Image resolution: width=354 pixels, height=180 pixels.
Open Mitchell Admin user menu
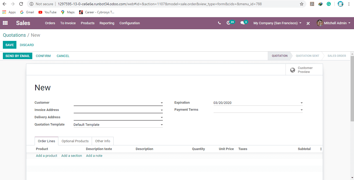[333, 23]
